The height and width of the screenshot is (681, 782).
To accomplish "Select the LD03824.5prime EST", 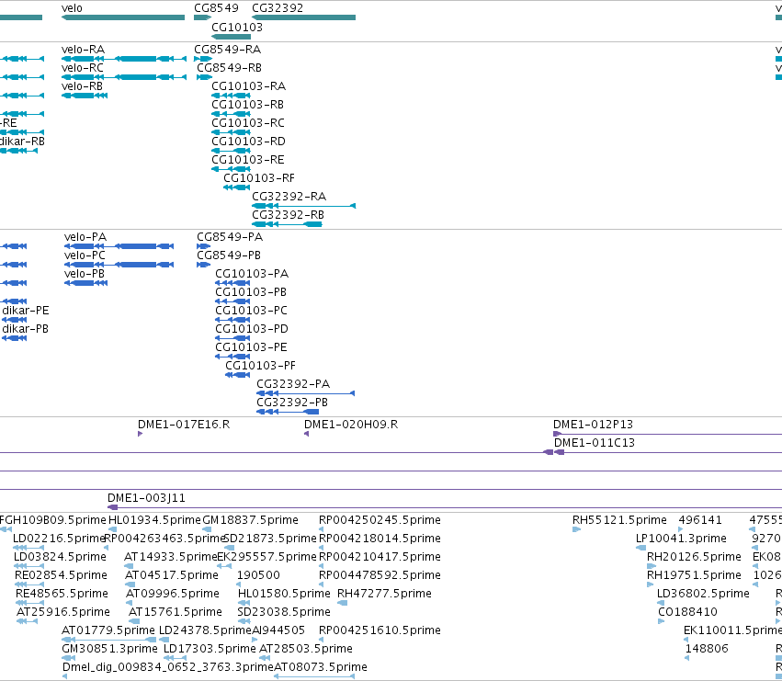I will 28,566.
